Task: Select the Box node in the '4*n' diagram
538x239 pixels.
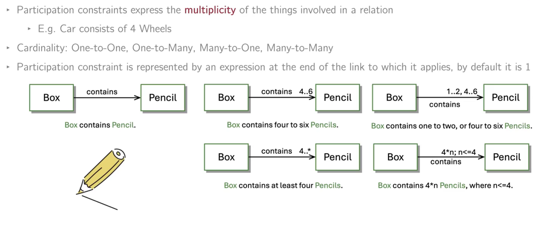Action: click(x=395, y=157)
